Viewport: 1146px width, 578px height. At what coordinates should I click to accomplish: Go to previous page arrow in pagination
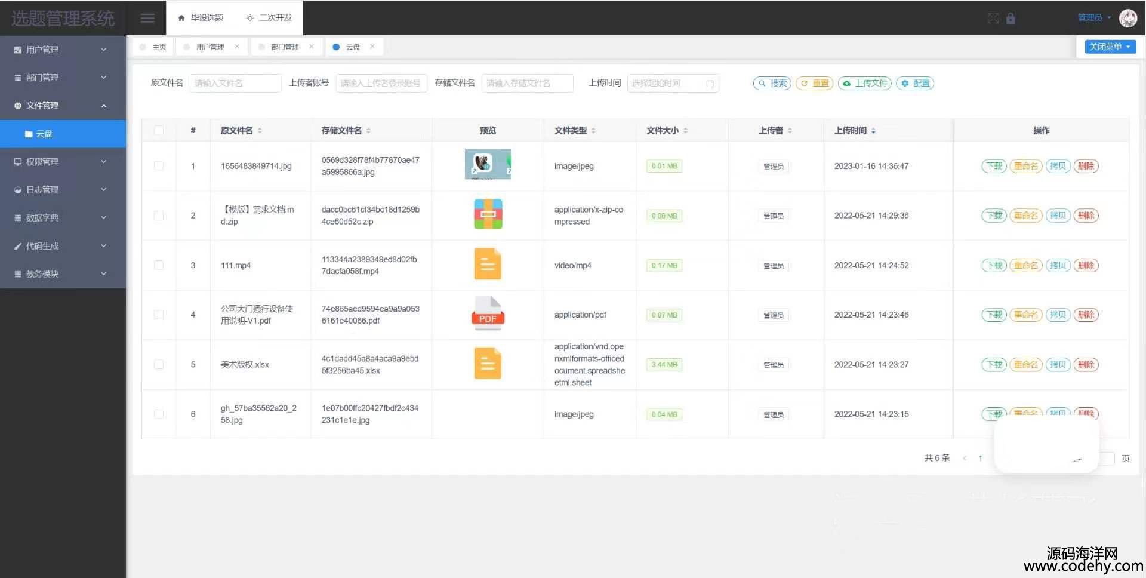965,458
